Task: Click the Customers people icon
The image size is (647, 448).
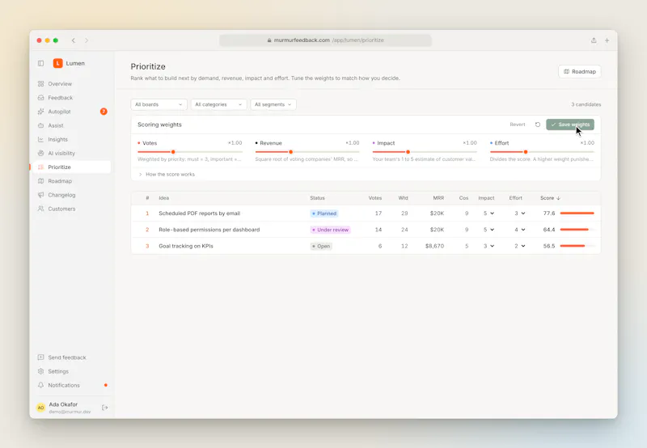Action: [x=41, y=209]
